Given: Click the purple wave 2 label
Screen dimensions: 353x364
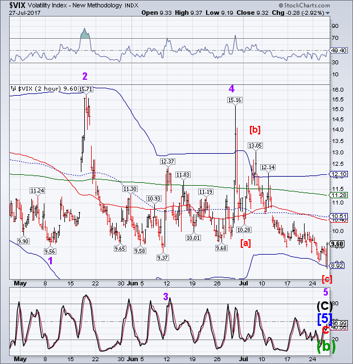Looking at the screenshot, I should [x=84, y=76].
